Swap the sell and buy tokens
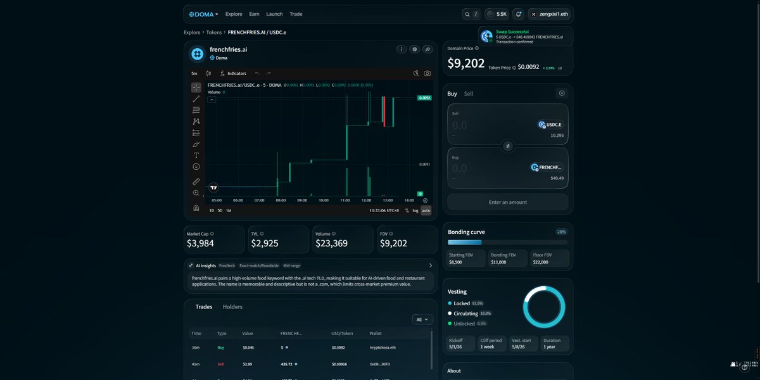760x380 pixels. click(507, 146)
